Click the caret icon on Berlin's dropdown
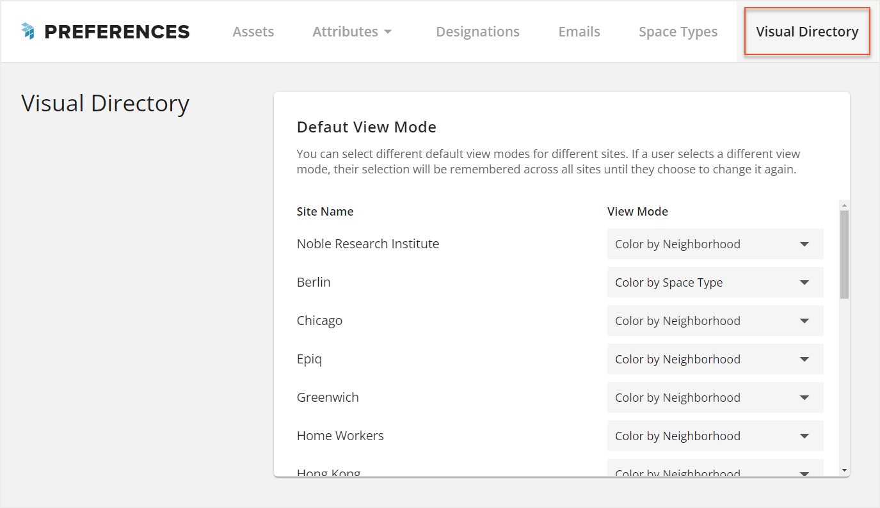 pos(804,282)
